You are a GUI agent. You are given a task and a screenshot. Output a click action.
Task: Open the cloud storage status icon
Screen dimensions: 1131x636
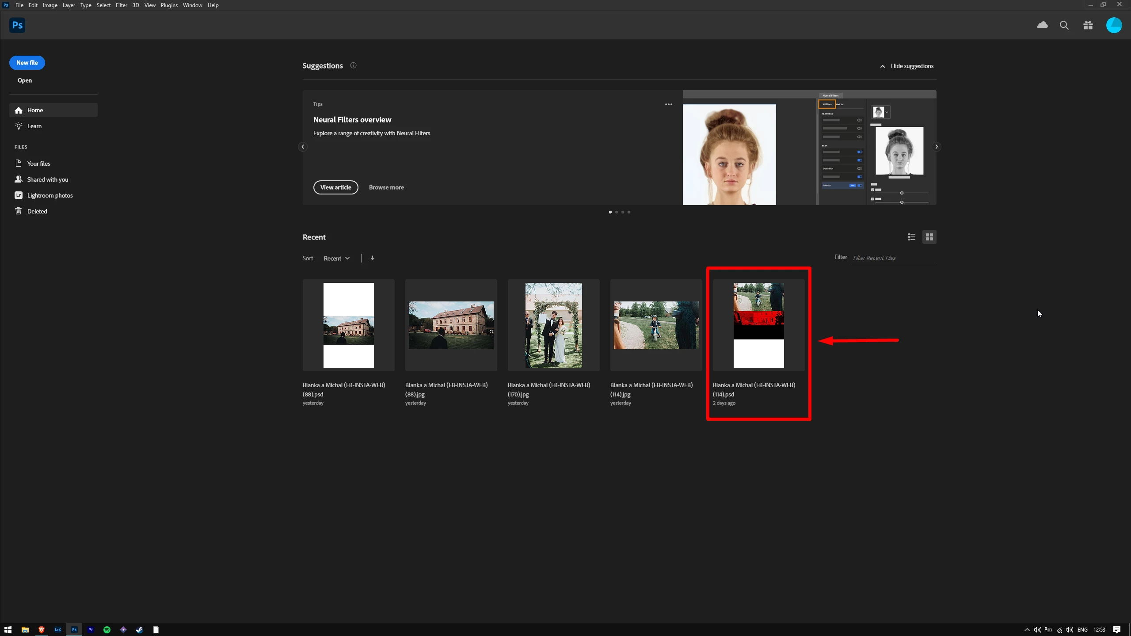click(x=1042, y=25)
